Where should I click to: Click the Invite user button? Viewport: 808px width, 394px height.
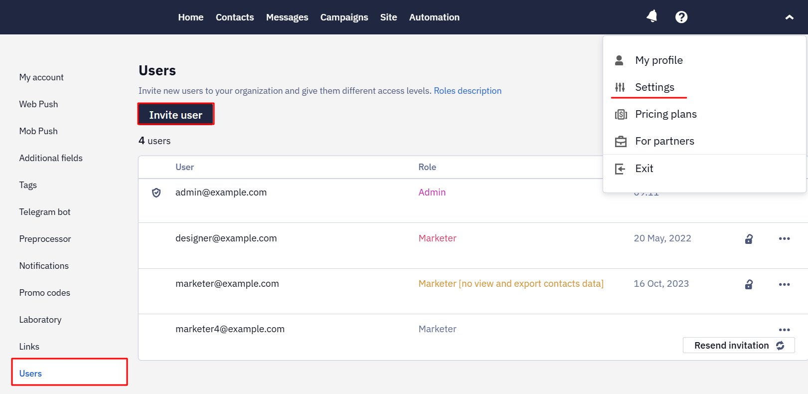176,115
